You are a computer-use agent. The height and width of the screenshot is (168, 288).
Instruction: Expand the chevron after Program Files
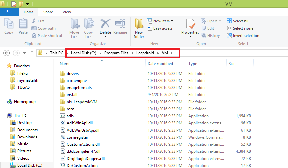(133, 53)
